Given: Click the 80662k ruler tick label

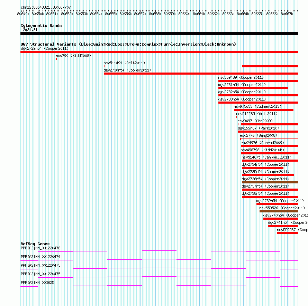Looking at the screenshot, I should pos(214,14).
